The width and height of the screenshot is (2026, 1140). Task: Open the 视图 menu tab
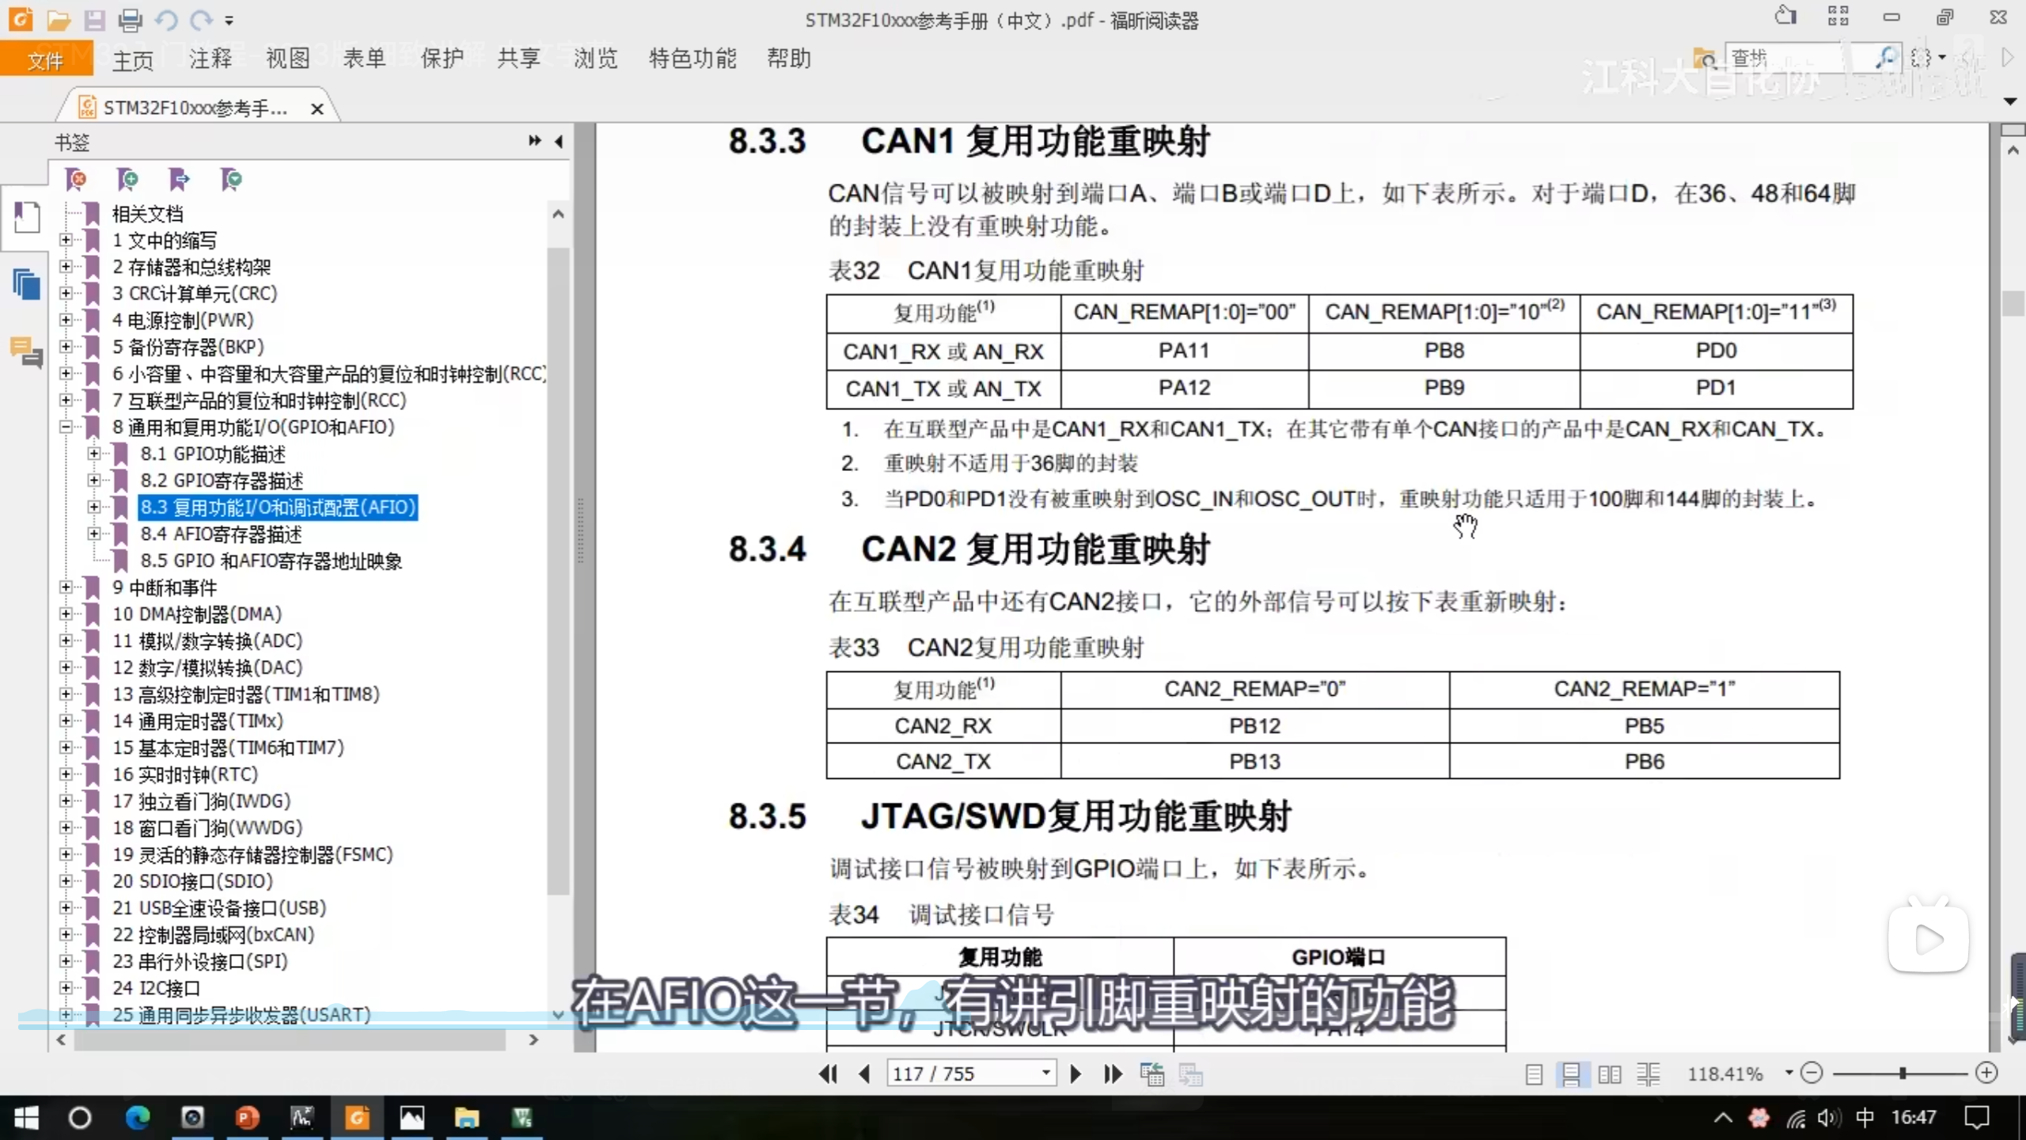click(x=287, y=59)
